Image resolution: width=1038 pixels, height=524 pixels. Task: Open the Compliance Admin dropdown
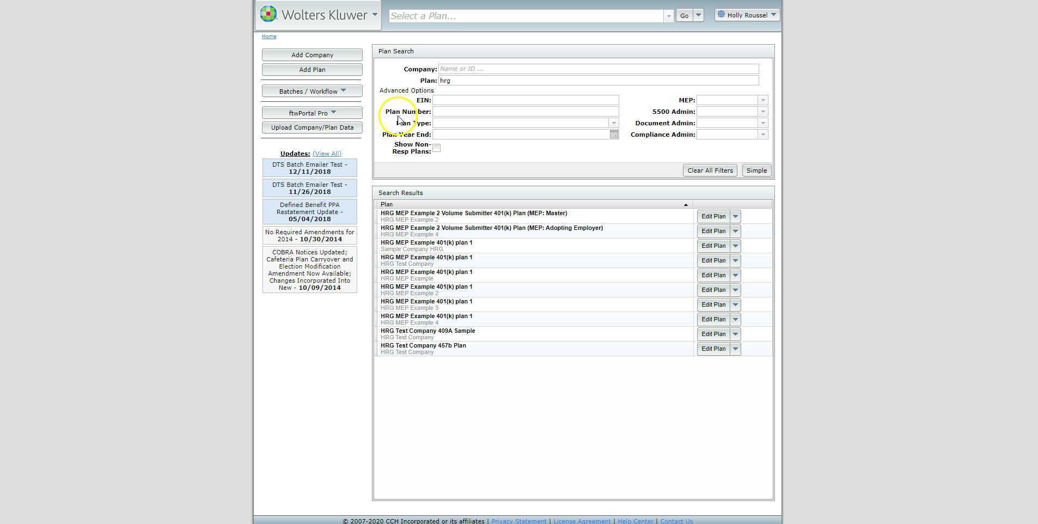coord(764,134)
